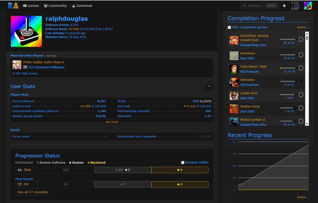Open QuackShot starring Donald Duck title link
Screen dimensions: 318x203
click(x=254, y=38)
